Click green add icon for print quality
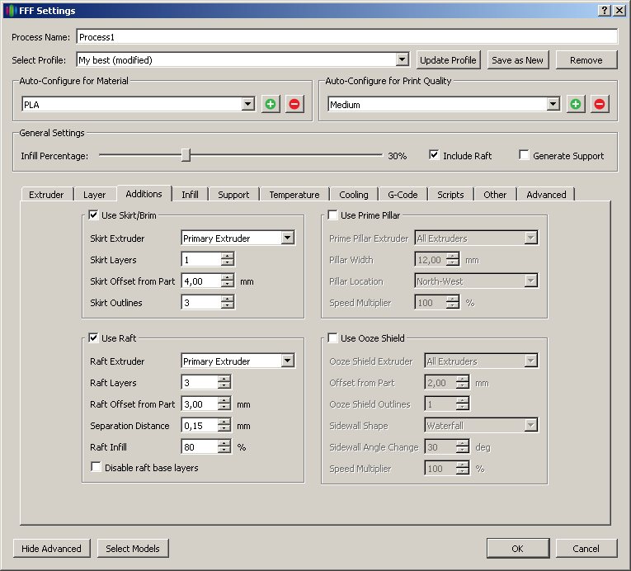 click(576, 104)
